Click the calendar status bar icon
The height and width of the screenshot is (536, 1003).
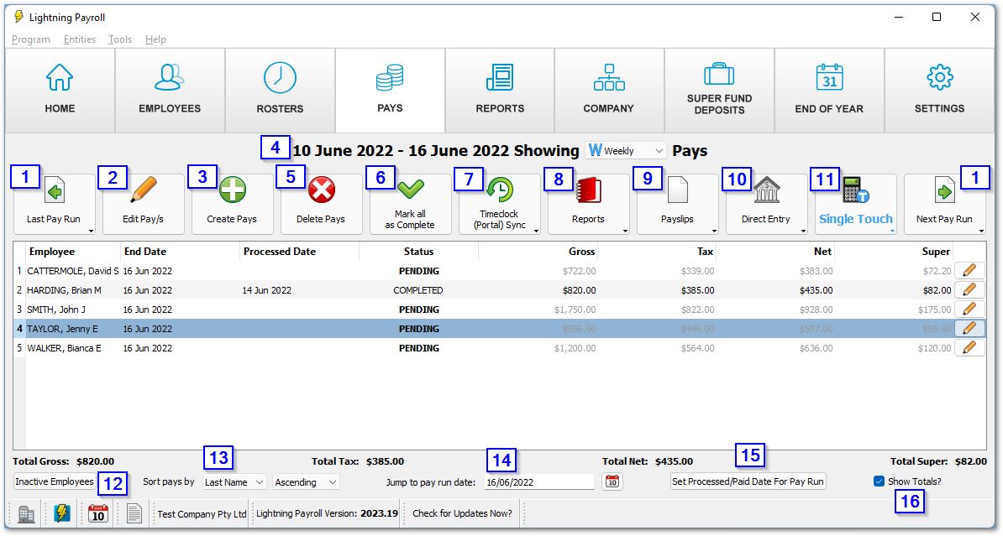(x=98, y=513)
